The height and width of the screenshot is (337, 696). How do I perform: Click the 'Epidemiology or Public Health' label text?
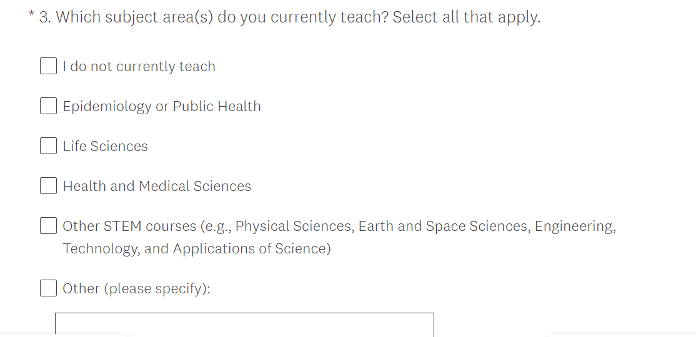[161, 107]
